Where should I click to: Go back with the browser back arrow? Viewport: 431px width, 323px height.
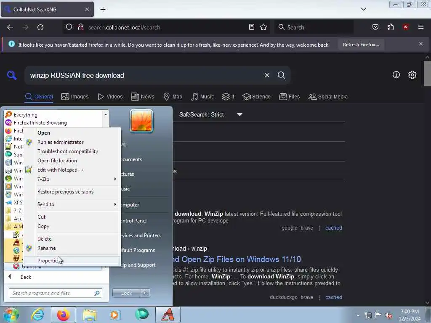click(10, 27)
